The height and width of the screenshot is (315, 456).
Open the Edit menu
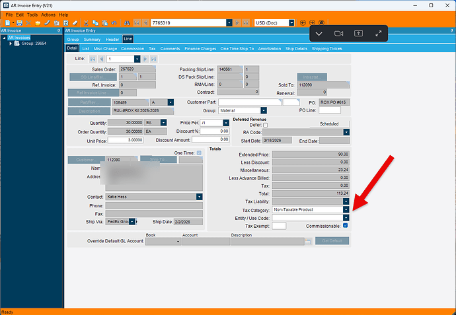click(20, 15)
